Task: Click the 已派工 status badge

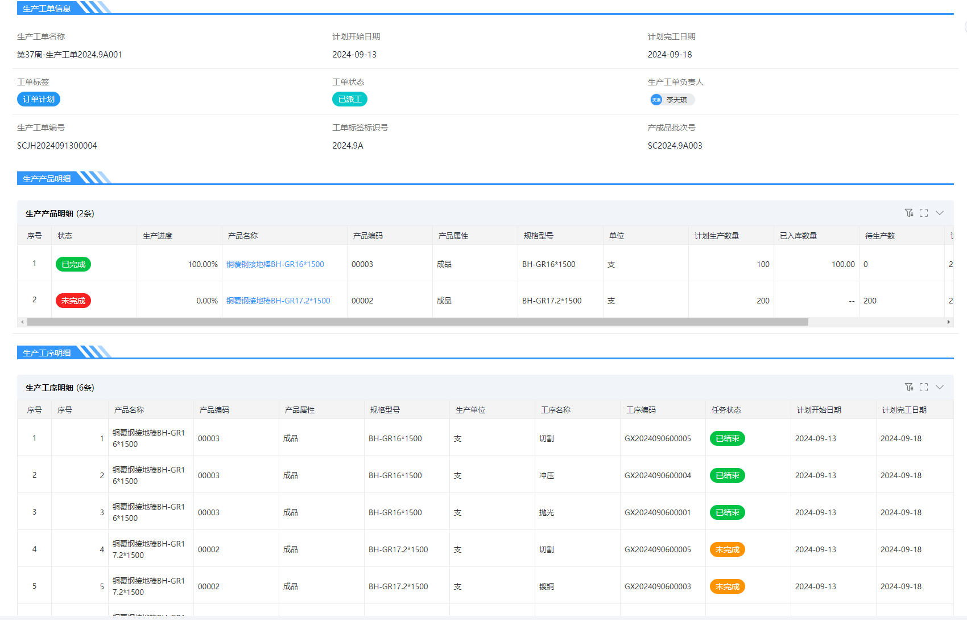Action: tap(349, 99)
